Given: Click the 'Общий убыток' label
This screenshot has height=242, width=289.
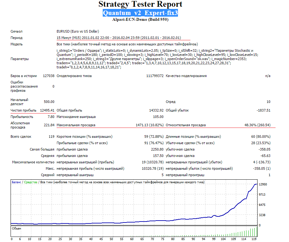Looking at the screenshot, I should [x=177, y=111].
